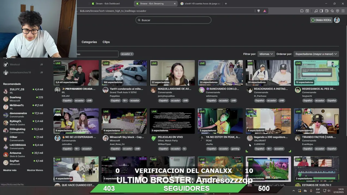This screenshot has height=195, width=347.
Task: Click the Obtén KICKs button
Action: click(x=321, y=20)
